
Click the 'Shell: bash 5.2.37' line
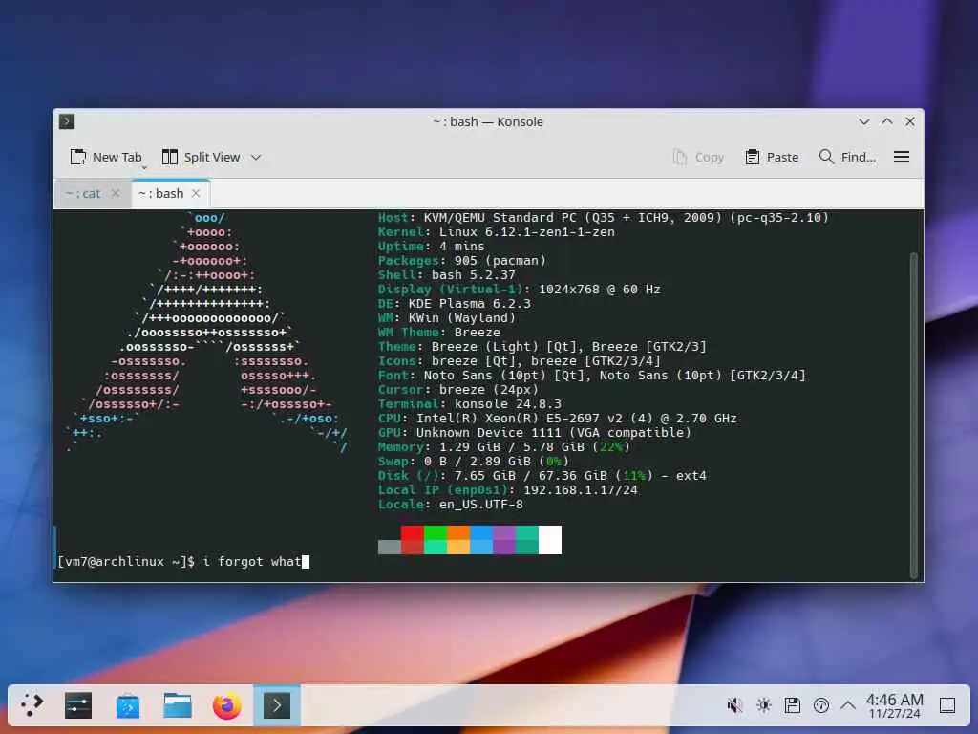pos(447,275)
